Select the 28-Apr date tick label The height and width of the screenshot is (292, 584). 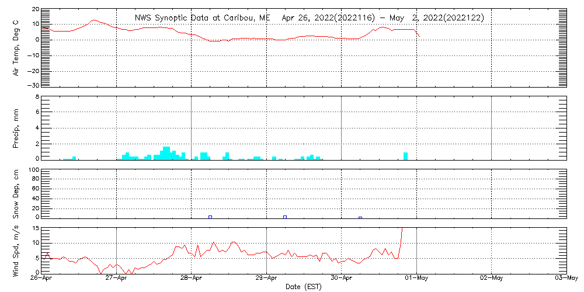(x=192, y=279)
